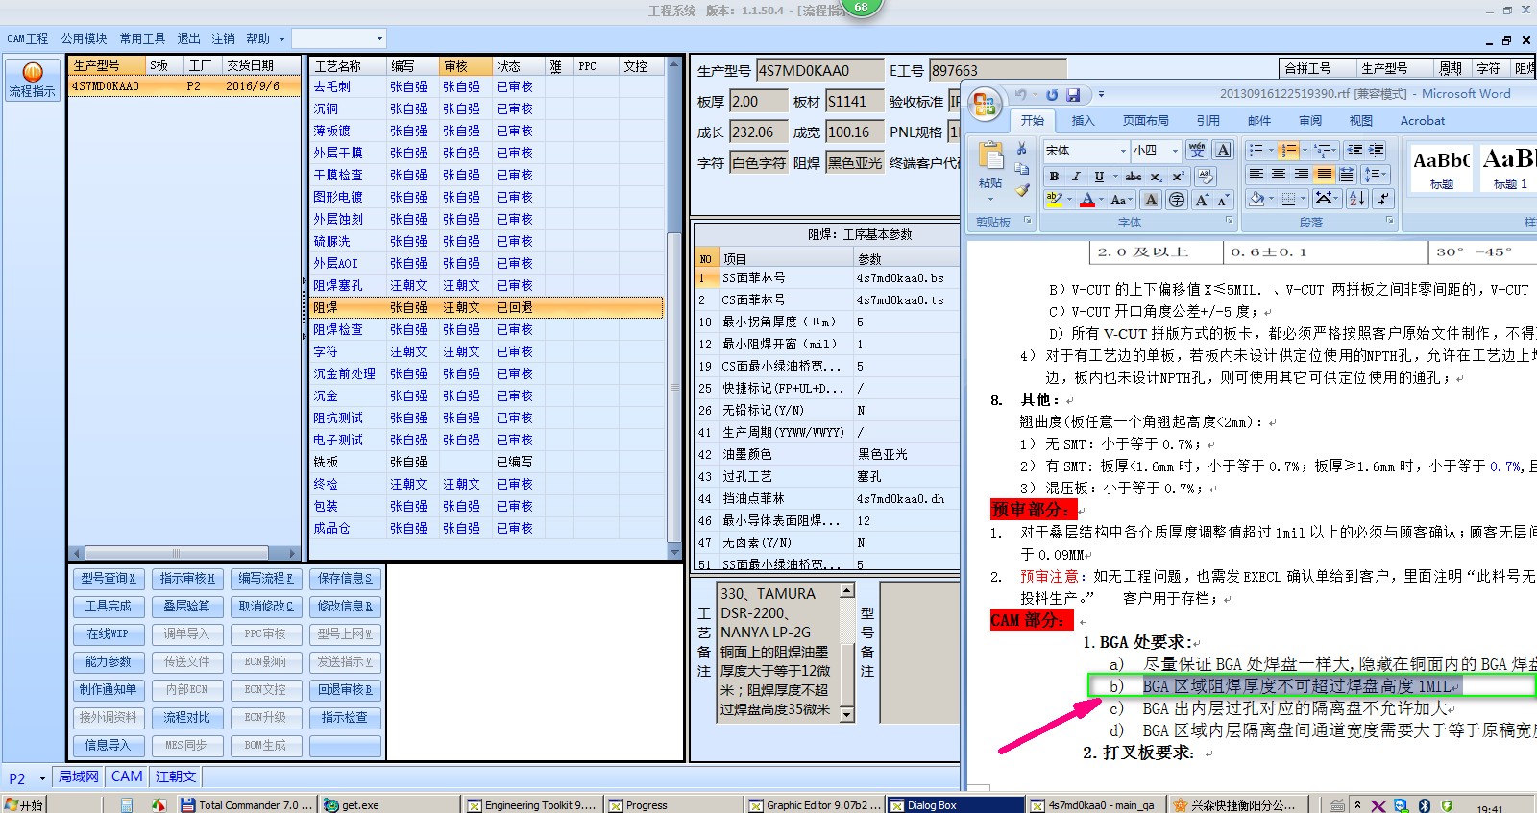1537x813 pixels.
Task: Click the Strikethrough abc icon
Action: pyautogui.click(x=1134, y=177)
